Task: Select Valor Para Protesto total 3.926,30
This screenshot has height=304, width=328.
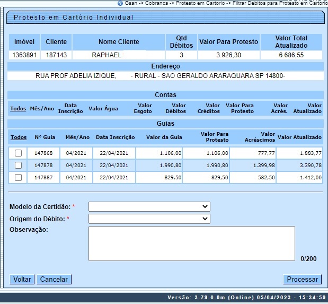Action: click(228, 55)
